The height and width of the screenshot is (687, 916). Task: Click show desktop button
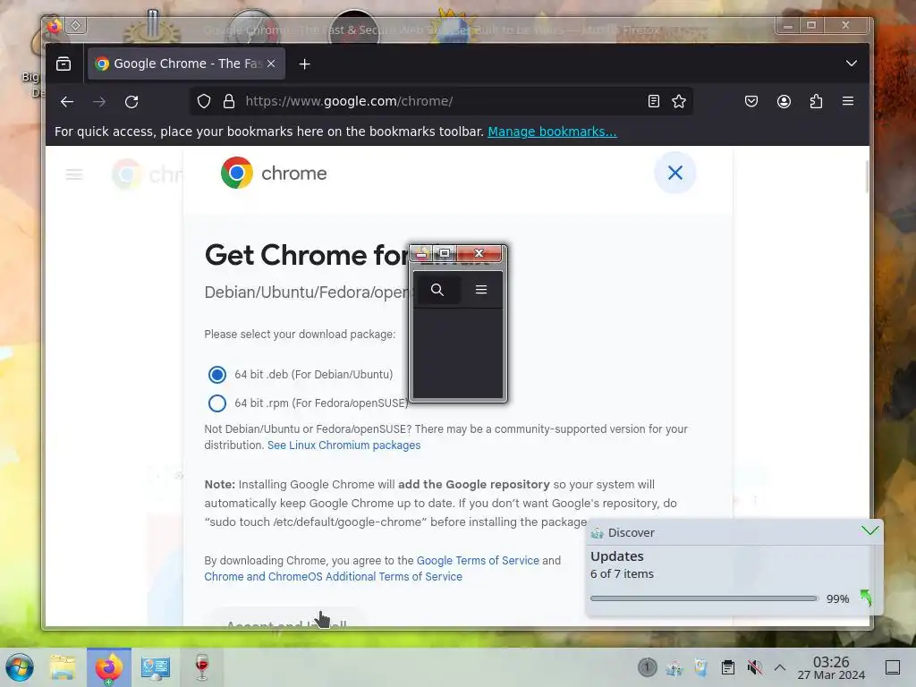pyautogui.click(x=893, y=667)
